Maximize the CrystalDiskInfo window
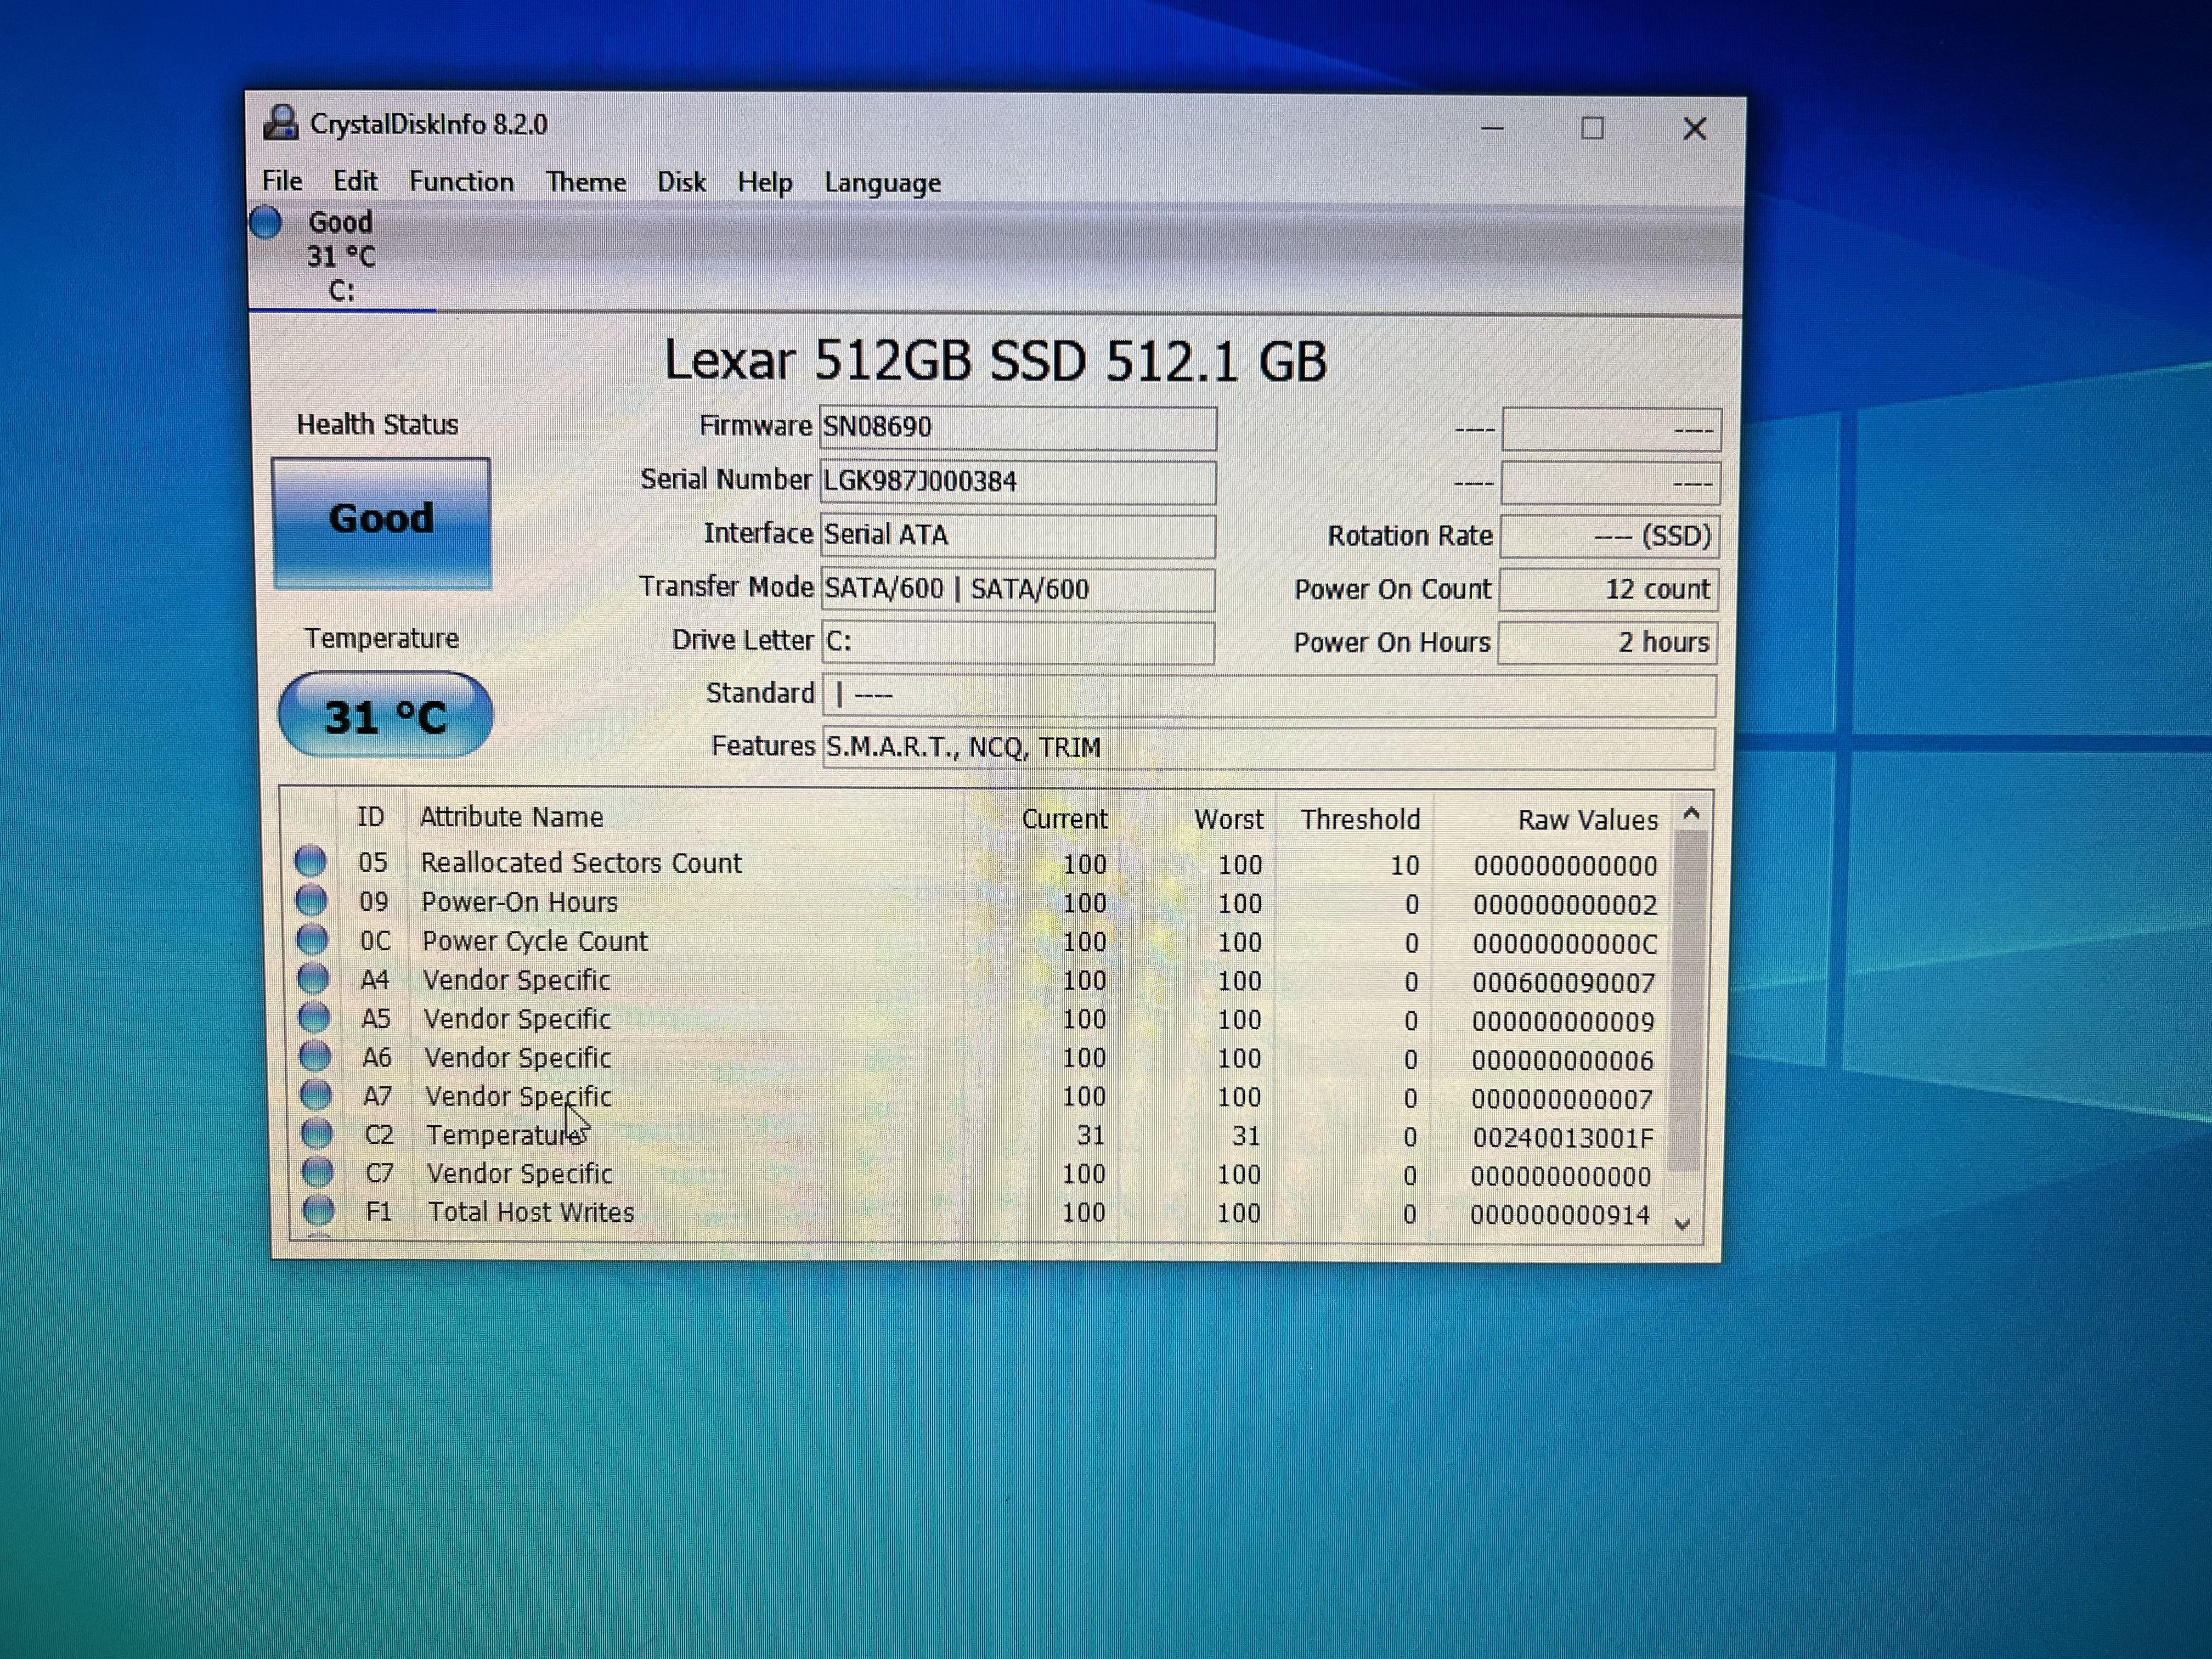 (1593, 128)
